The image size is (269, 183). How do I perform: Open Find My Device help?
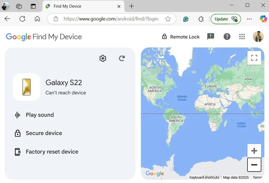227,37
